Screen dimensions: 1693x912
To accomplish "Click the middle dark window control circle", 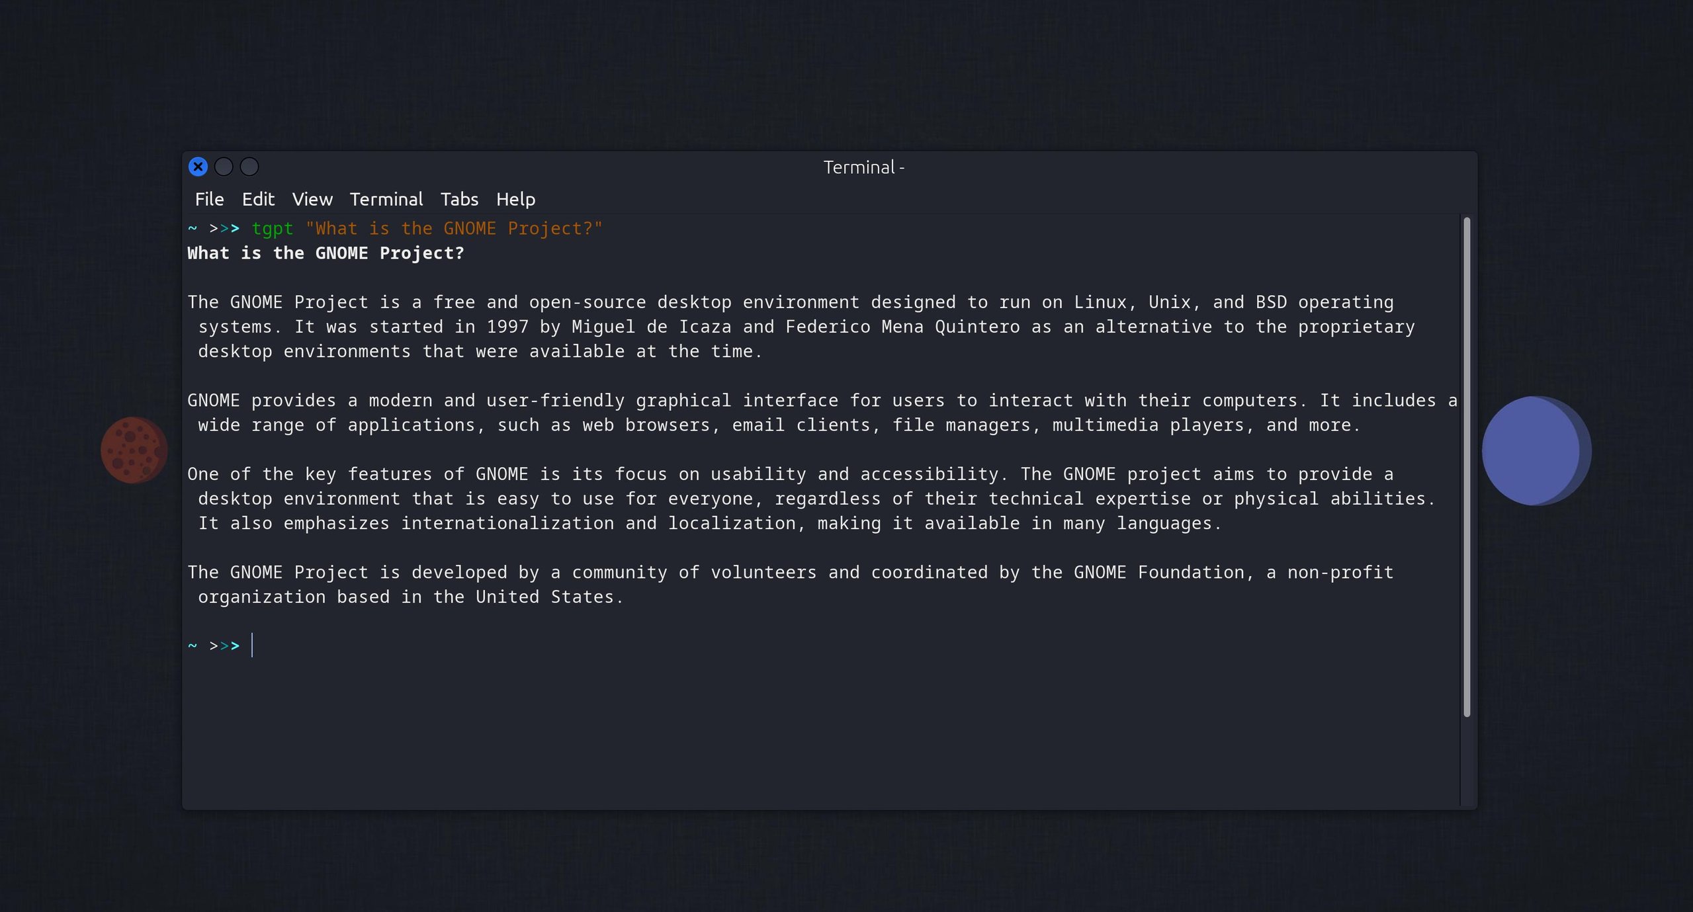I will click(x=224, y=167).
